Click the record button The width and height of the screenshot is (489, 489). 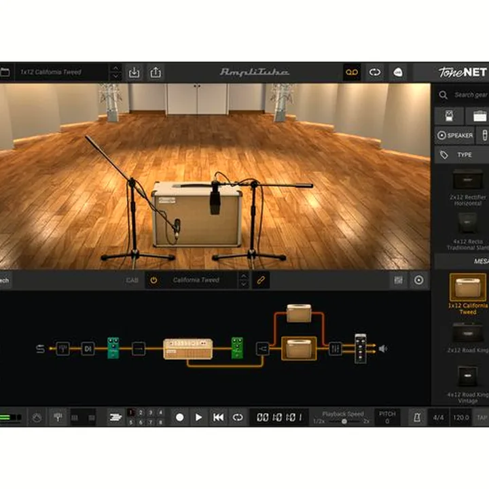(x=179, y=417)
